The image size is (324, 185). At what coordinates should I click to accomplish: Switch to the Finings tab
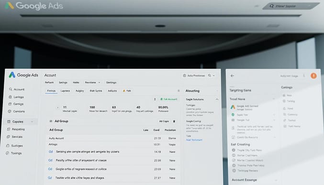coord(51,91)
